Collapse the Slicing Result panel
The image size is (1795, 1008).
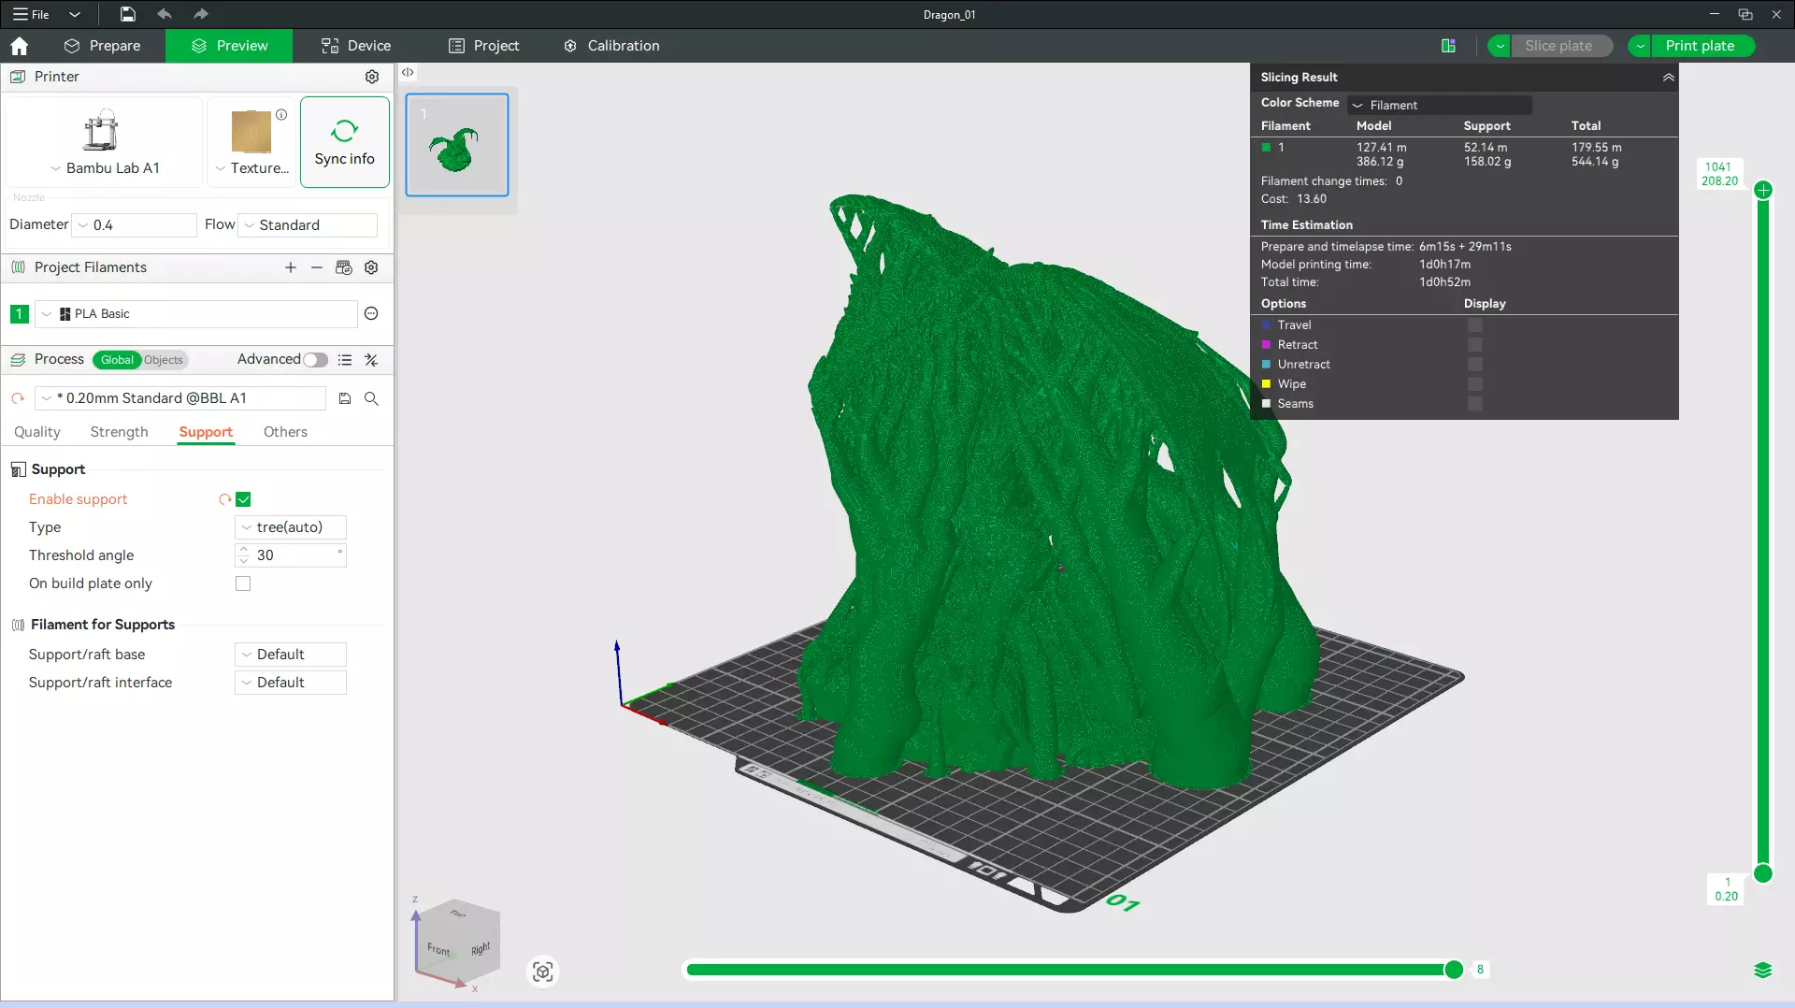(1668, 78)
